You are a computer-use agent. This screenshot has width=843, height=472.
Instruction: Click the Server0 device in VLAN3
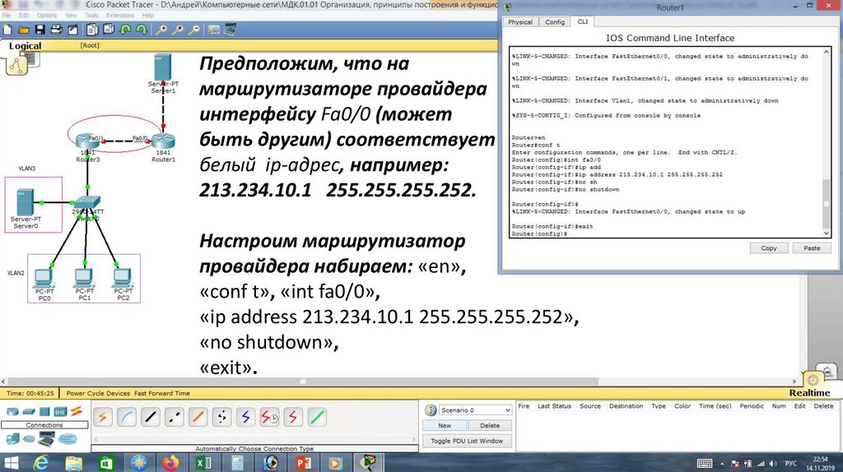25,203
